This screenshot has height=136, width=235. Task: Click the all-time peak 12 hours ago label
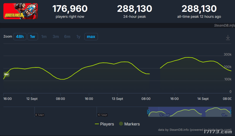[199, 16]
